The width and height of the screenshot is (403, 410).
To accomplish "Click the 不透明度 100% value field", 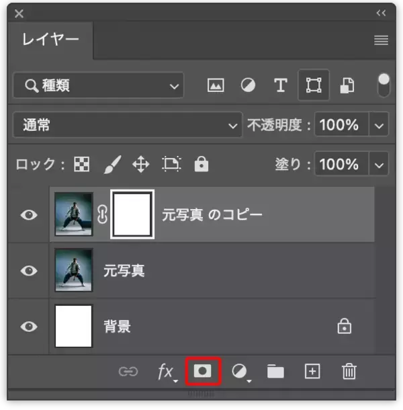I will [x=342, y=125].
